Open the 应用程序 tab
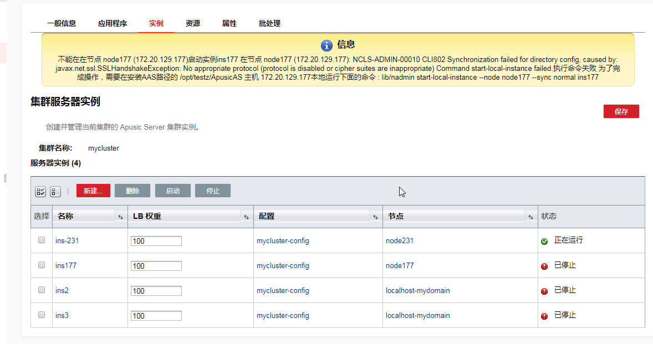653x344 pixels. [x=113, y=23]
